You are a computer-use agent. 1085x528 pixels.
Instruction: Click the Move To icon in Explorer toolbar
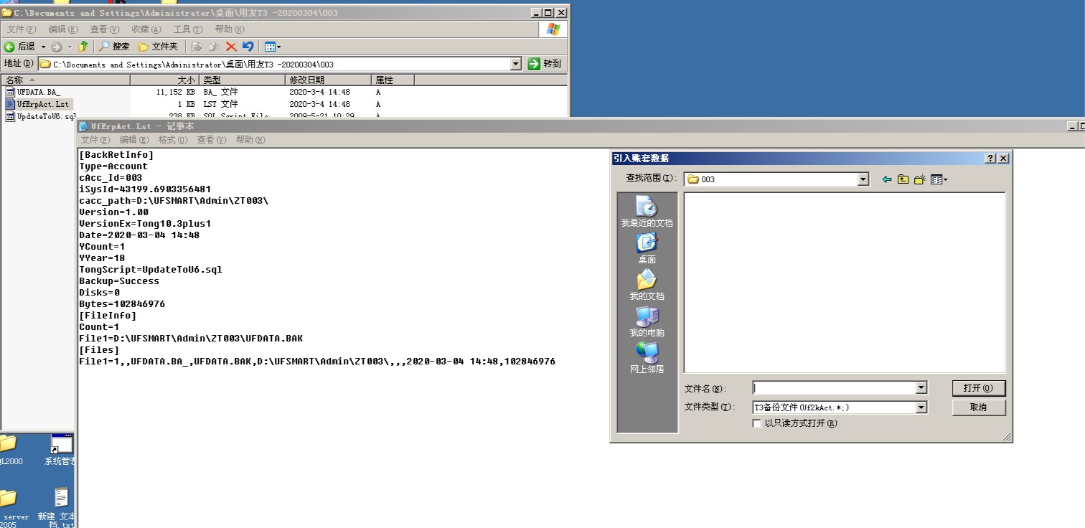coord(197,47)
